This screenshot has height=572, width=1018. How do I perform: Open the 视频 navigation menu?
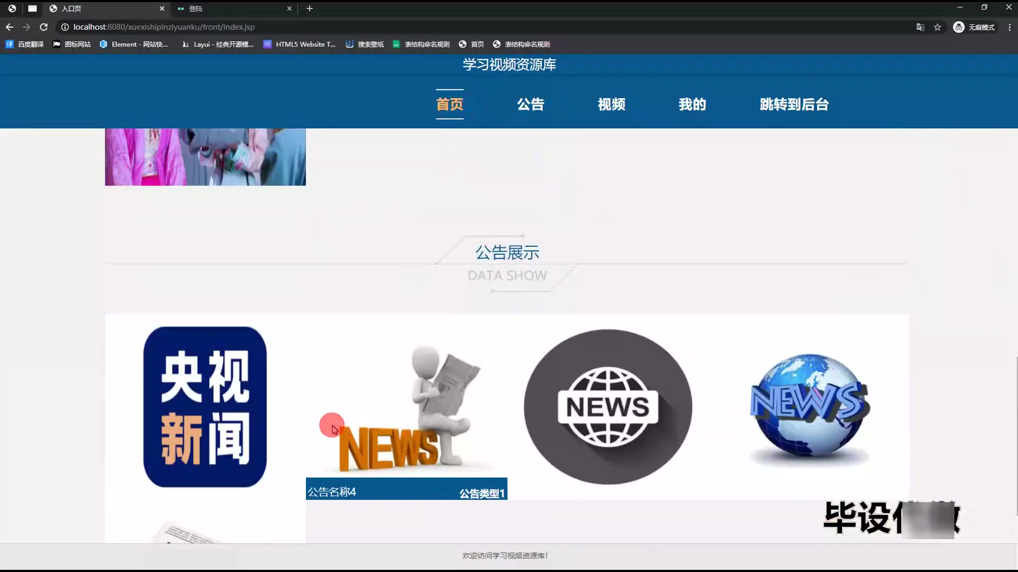(611, 104)
